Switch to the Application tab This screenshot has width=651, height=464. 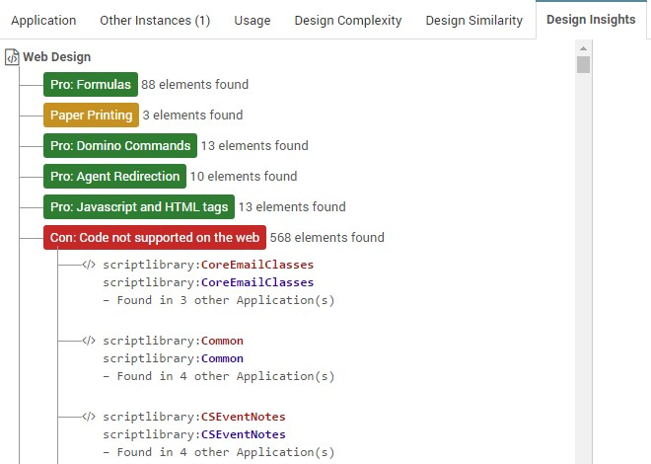point(43,21)
